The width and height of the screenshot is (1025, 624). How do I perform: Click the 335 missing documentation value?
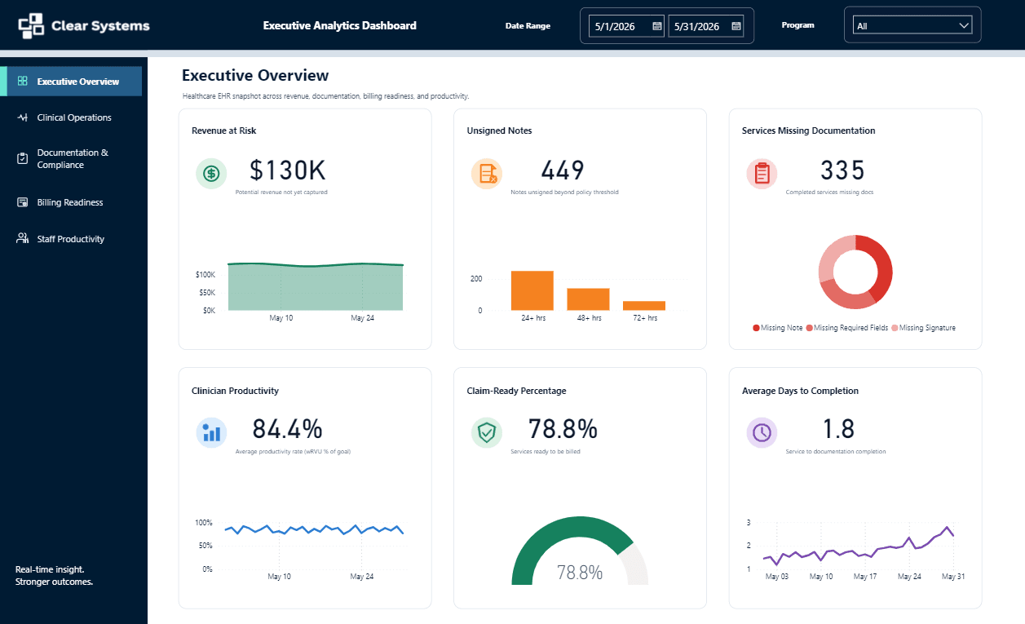point(842,170)
